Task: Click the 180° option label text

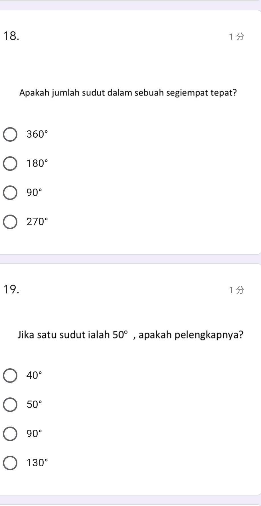Action: [x=37, y=163]
